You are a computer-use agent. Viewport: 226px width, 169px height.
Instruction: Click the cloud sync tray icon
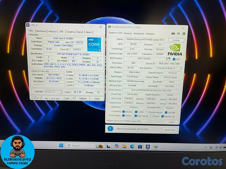pos(211,148)
